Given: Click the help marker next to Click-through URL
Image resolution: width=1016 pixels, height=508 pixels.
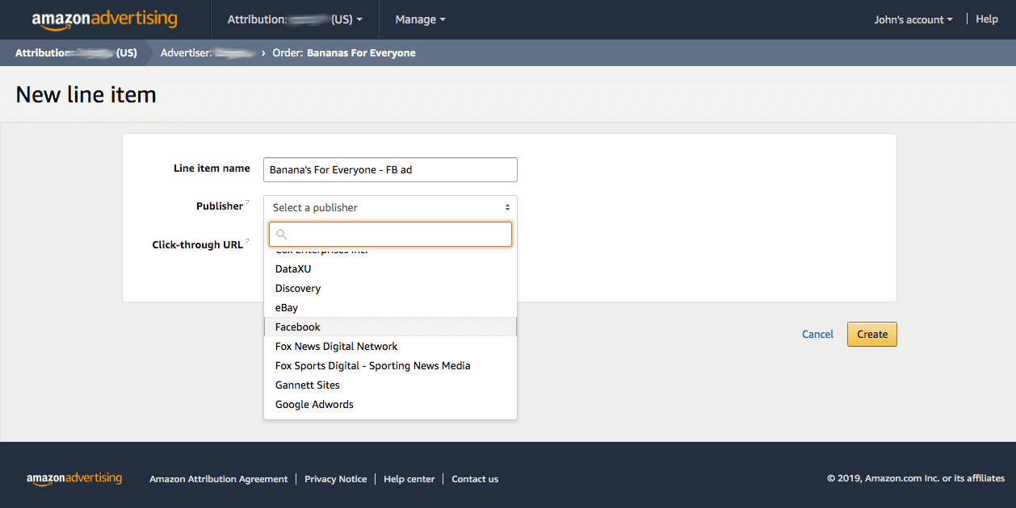Looking at the screenshot, I should pos(247,241).
